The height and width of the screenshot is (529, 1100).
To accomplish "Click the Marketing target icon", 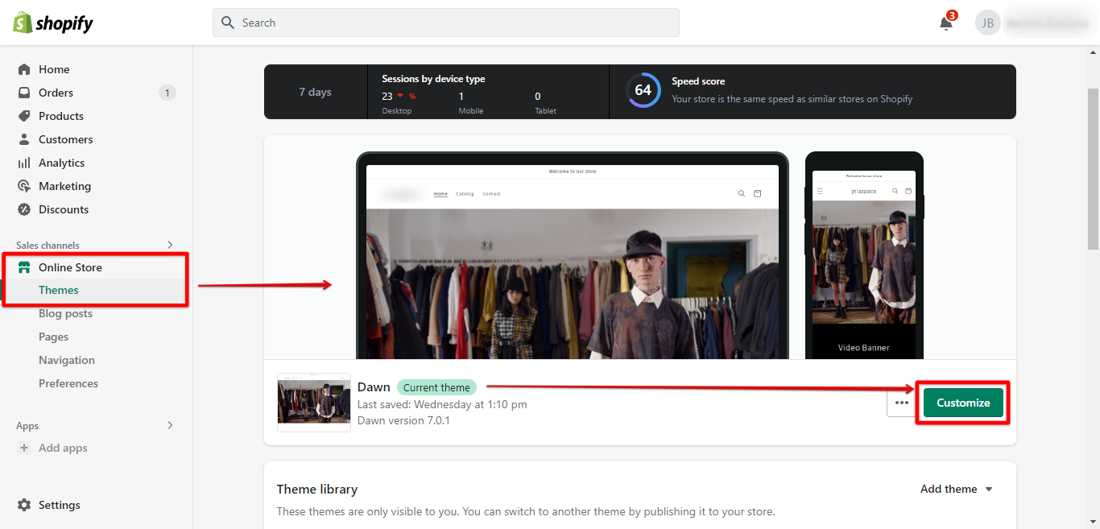I will click(24, 186).
